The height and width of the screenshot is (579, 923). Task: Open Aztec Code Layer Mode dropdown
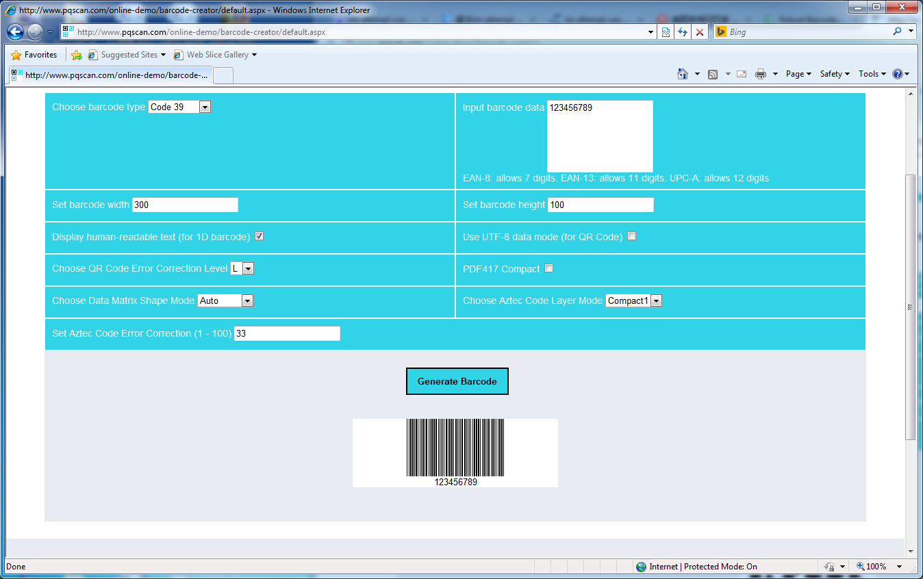[x=634, y=300]
